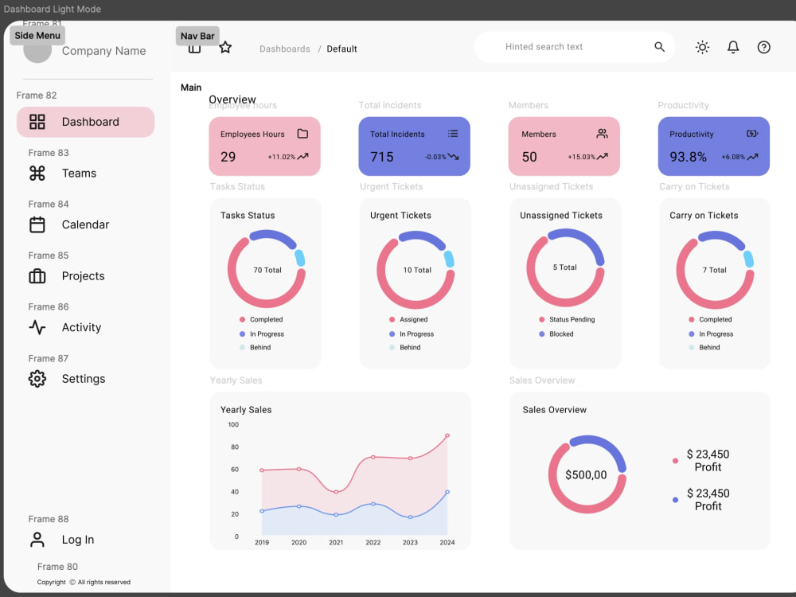Click the 70 Total label
Screen dimensions: 796x597
(267, 270)
